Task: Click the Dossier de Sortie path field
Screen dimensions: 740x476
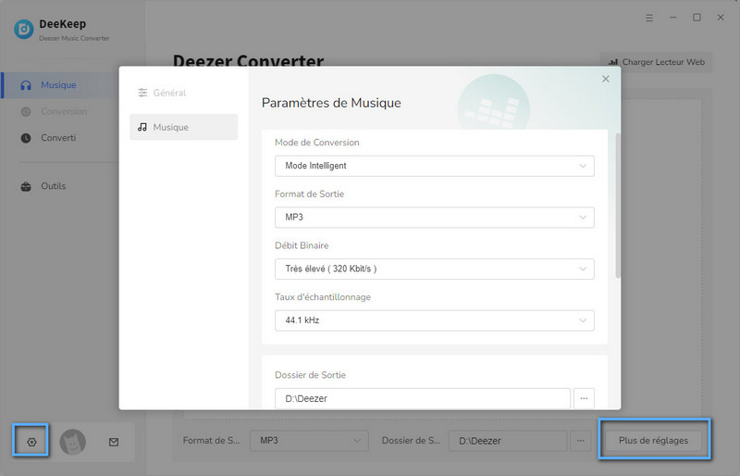Action: coord(423,398)
